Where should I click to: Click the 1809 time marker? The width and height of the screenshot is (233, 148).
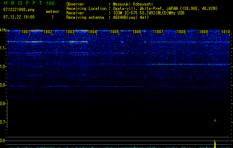click(x=203, y=32)
